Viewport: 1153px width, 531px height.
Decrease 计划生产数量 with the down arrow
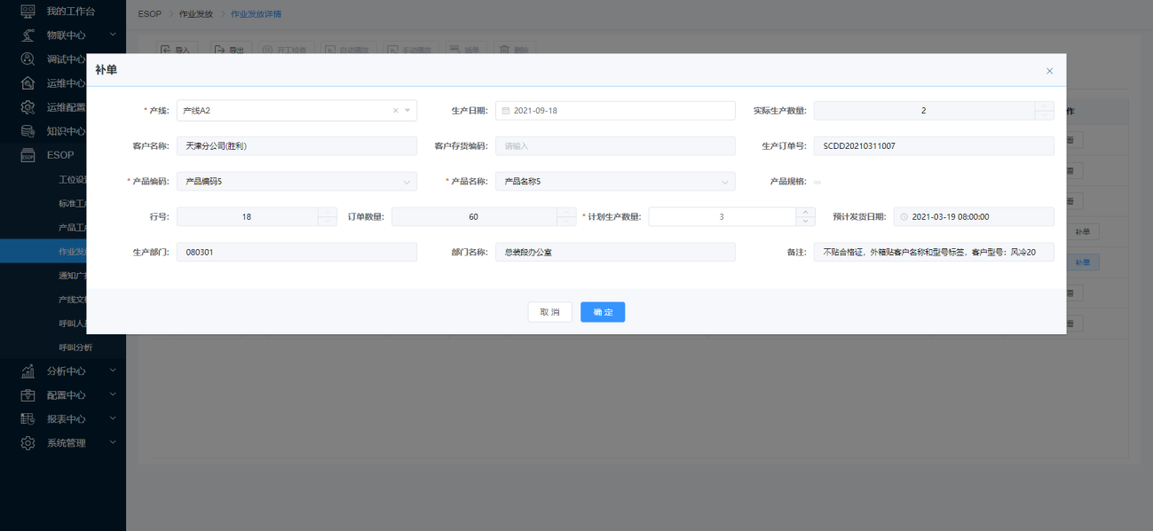point(805,222)
